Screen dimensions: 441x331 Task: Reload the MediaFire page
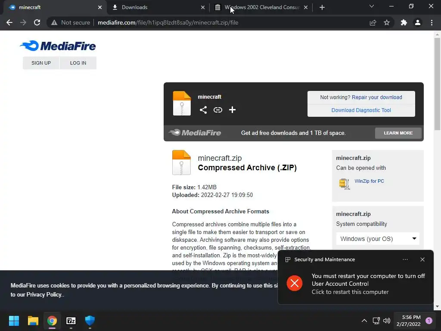[x=37, y=22]
